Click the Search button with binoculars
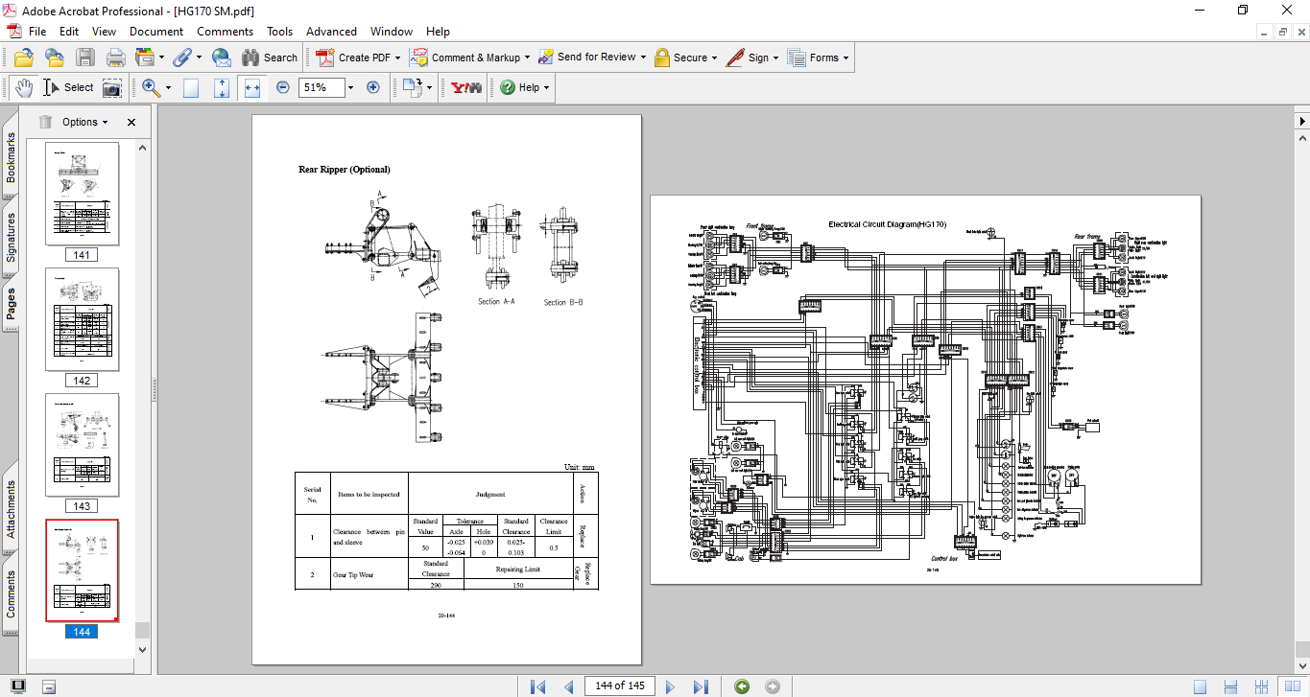 click(x=270, y=58)
